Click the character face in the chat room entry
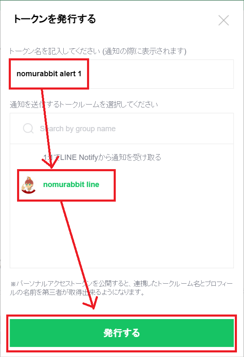Screen dimensions: 244x357 point(28,185)
